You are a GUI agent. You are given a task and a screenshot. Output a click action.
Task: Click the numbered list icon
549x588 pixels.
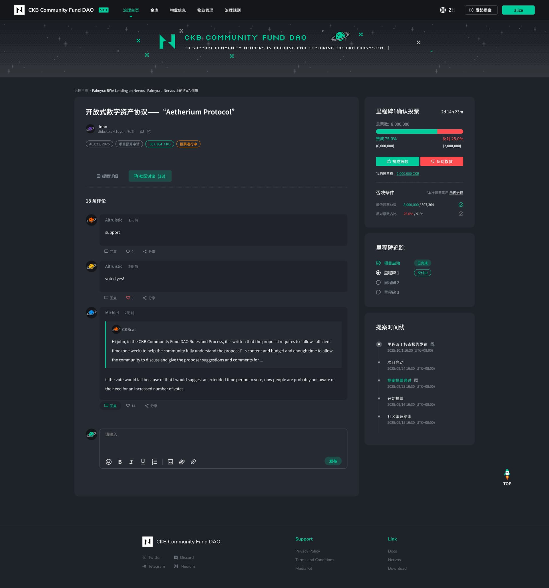tap(154, 462)
